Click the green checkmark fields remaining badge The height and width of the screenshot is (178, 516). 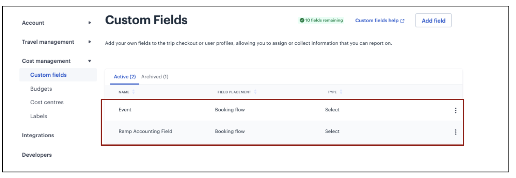(x=321, y=20)
